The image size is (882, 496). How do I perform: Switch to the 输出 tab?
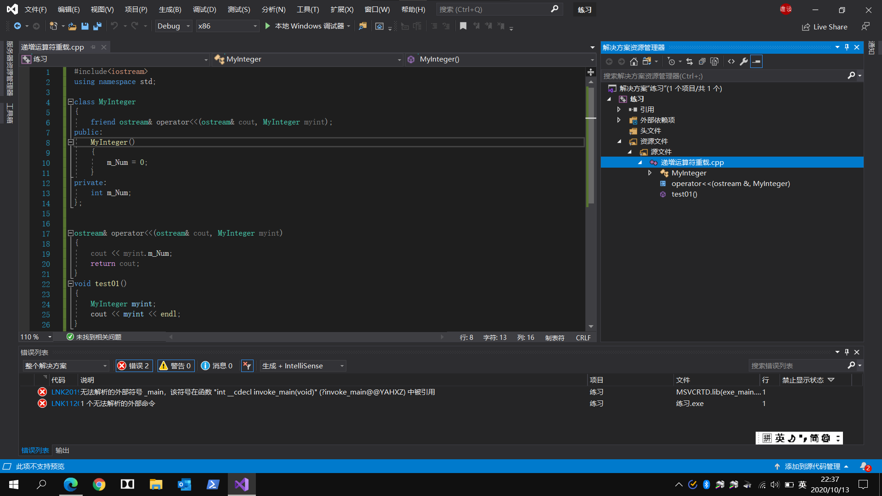[62, 451]
